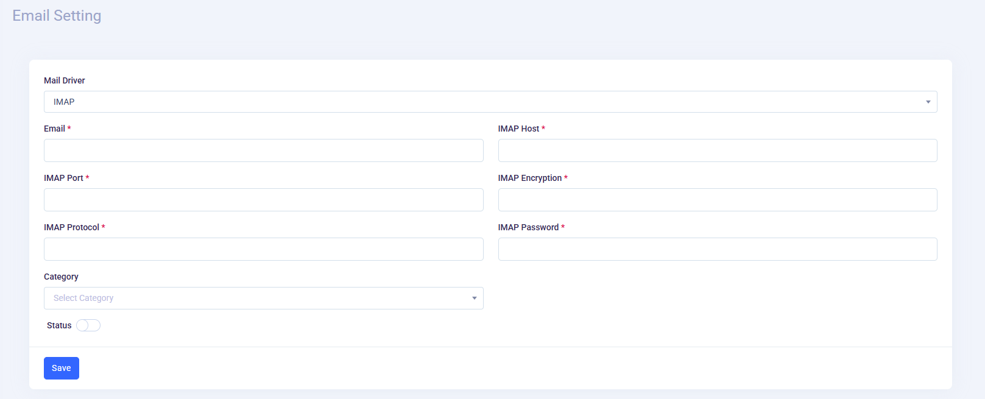Viewport: 985px width, 399px height.
Task: Click into the Email input field
Action: 263,150
